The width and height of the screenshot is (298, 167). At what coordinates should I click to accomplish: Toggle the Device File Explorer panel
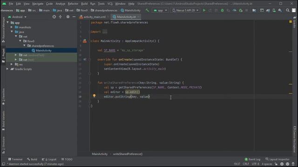click(x=295, y=139)
